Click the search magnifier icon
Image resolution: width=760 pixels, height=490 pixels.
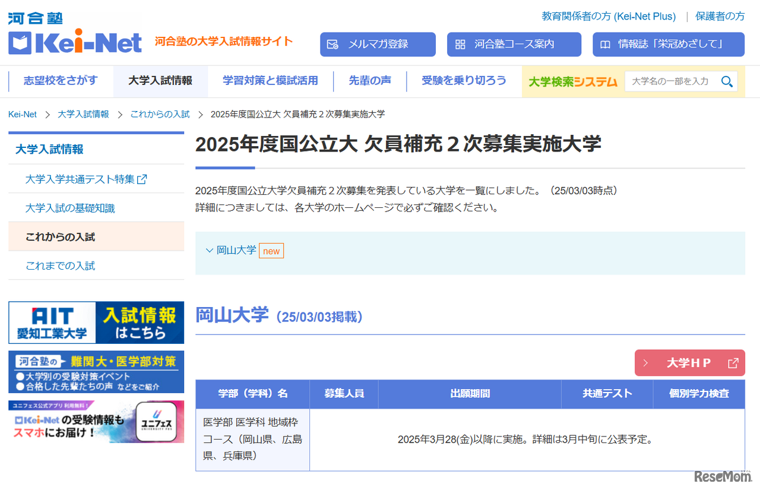tap(727, 81)
